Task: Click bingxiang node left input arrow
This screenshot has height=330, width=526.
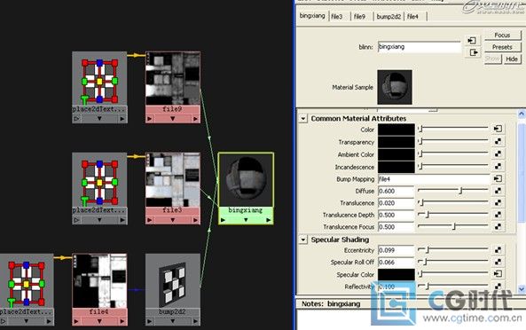Action: 223,220
